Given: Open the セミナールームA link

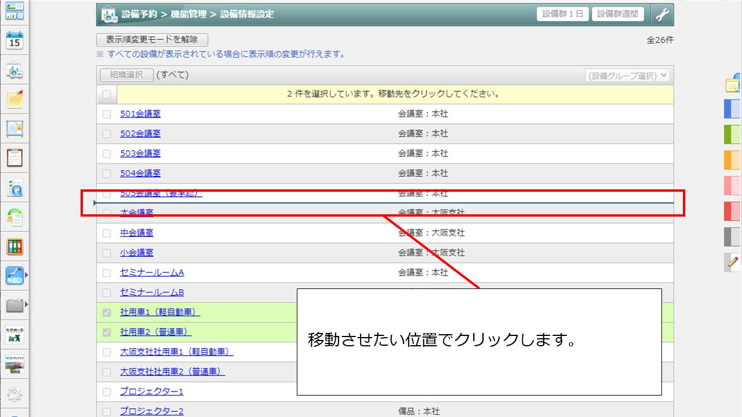Looking at the screenshot, I should pos(152,272).
